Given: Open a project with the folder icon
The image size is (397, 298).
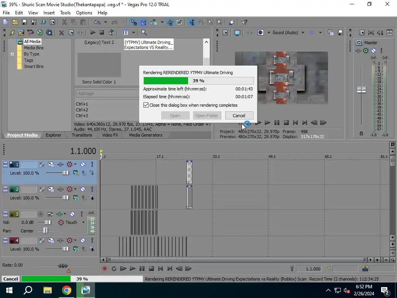Looking at the screenshot, I should 15,22.
